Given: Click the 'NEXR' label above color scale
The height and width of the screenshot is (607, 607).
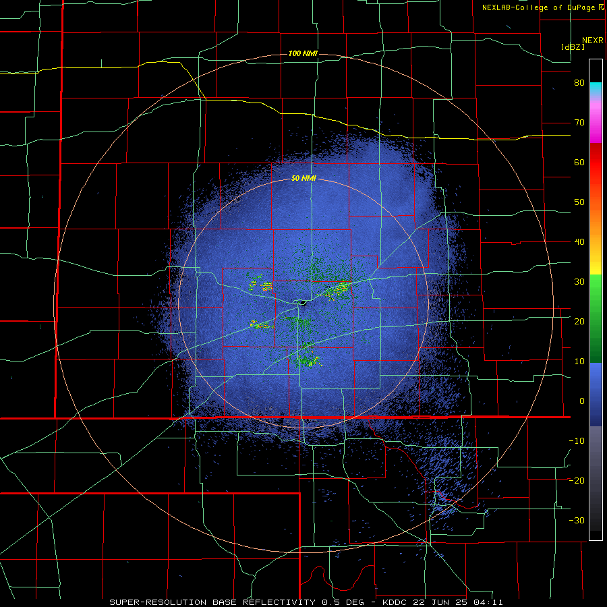Looking at the screenshot, I should tap(593, 40).
